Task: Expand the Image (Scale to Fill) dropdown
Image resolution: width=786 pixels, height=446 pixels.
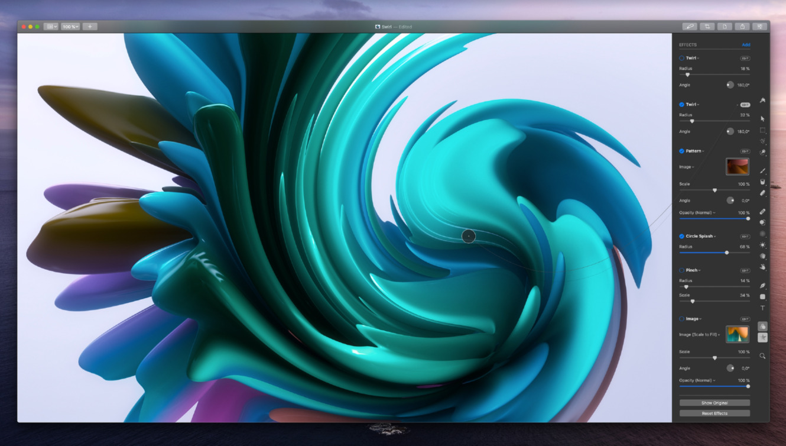Action: click(x=700, y=335)
